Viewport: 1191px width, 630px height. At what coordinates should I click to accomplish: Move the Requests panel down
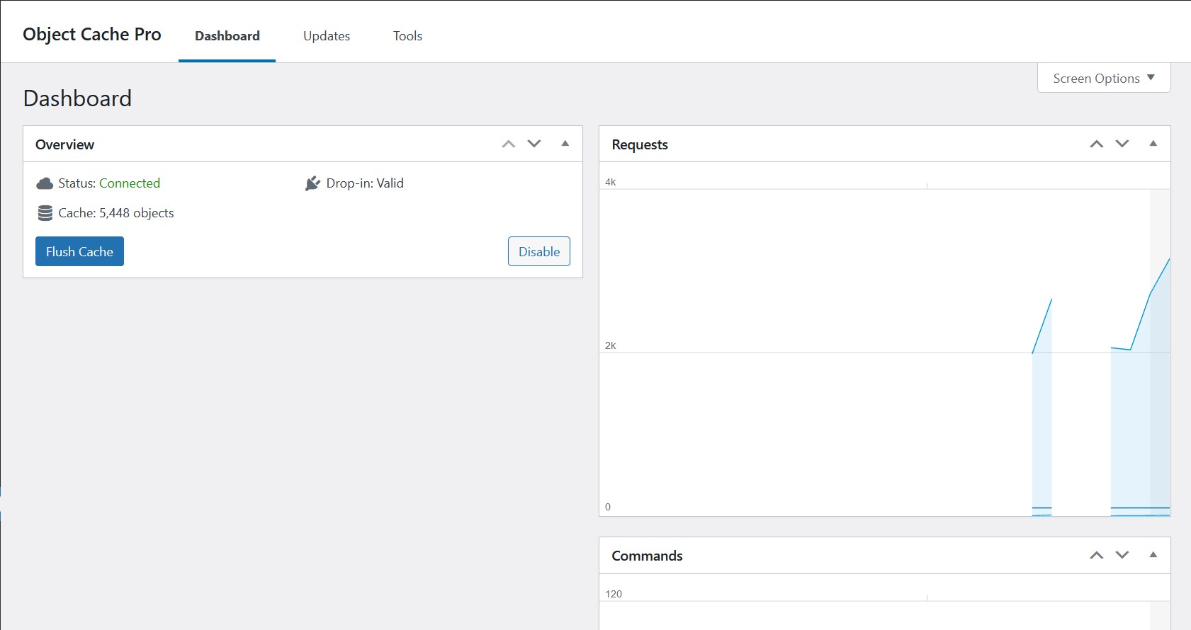point(1122,144)
